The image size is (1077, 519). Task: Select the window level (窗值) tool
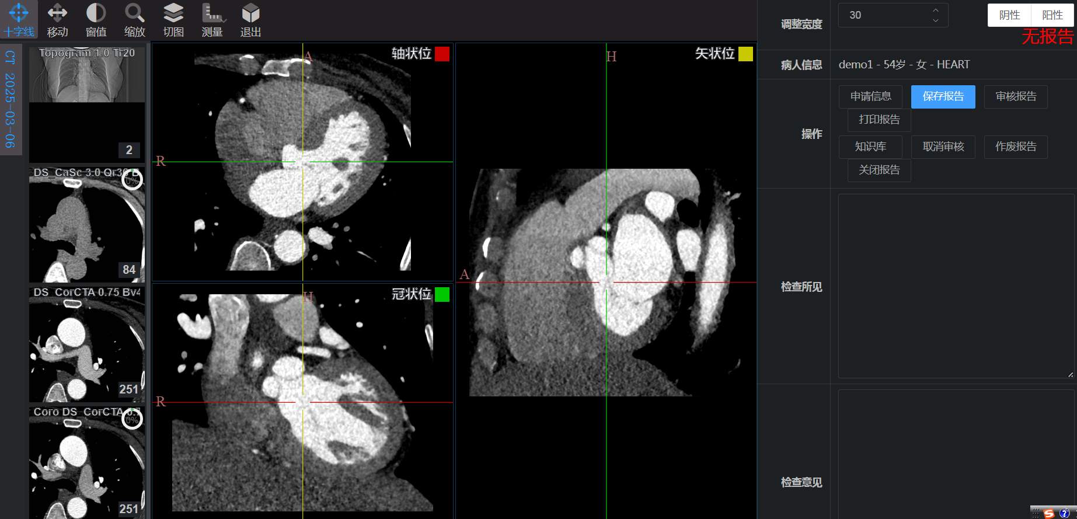pos(96,19)
